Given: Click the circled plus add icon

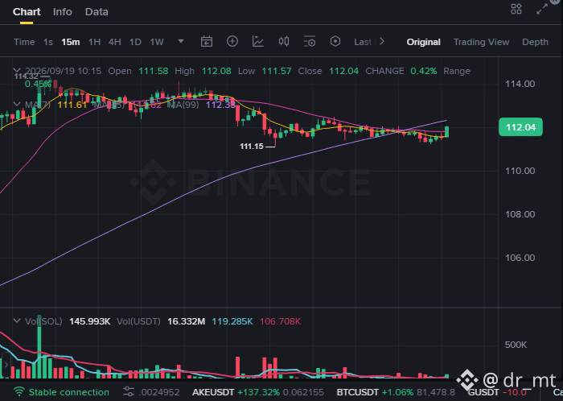Looking at the screenshot, I should point(232,41).
